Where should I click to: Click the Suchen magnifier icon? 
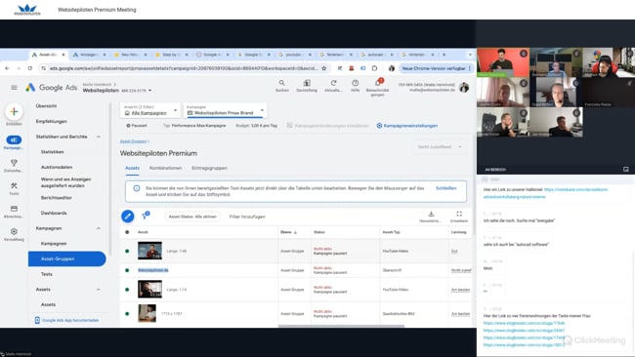tap(282, 83)
